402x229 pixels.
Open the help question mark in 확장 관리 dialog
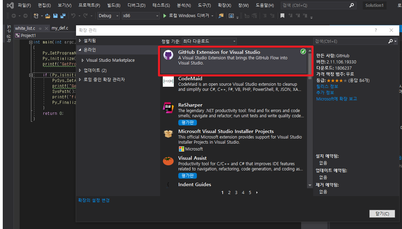click(x=376, y=30)
